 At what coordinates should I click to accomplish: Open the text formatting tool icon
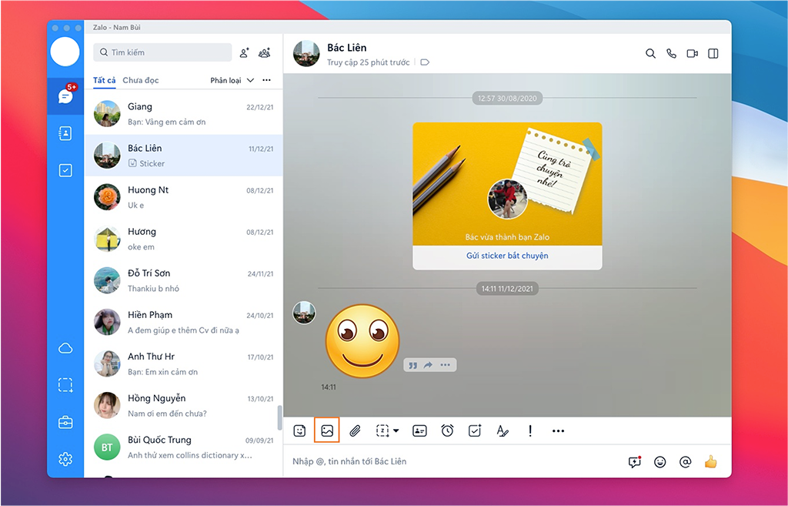pos(502,431)
